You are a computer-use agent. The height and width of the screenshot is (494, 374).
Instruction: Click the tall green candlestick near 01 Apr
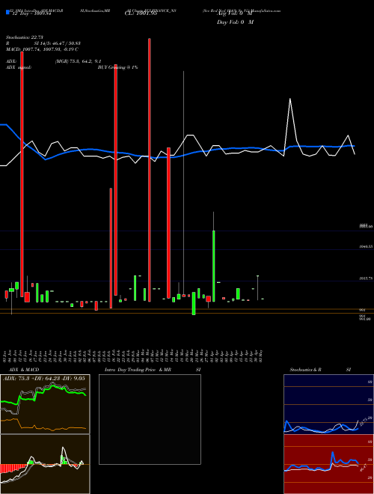[214, 266]
